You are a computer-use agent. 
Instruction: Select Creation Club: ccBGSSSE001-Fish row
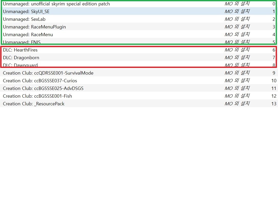(139, 96)
